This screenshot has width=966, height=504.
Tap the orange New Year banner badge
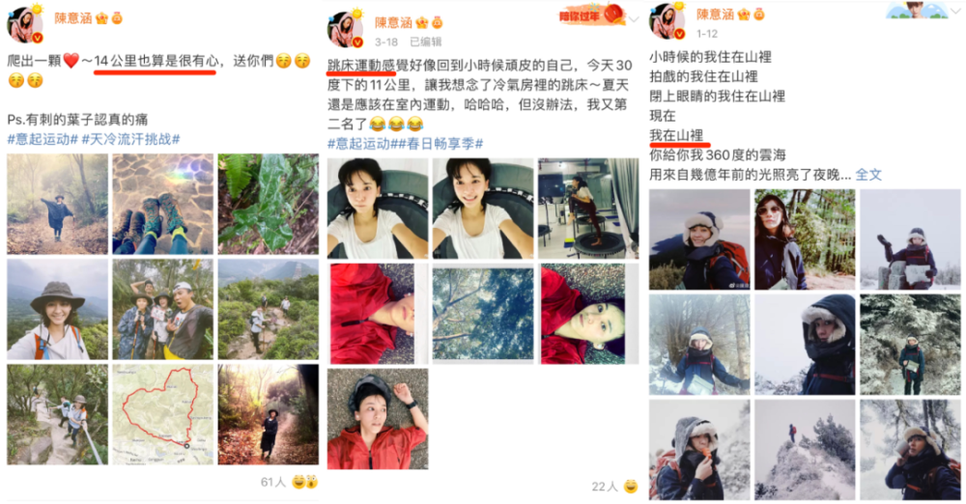point(591,15)
